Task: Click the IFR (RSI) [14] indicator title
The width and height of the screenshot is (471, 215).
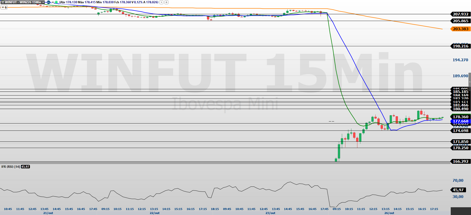Action: (11, 167)
